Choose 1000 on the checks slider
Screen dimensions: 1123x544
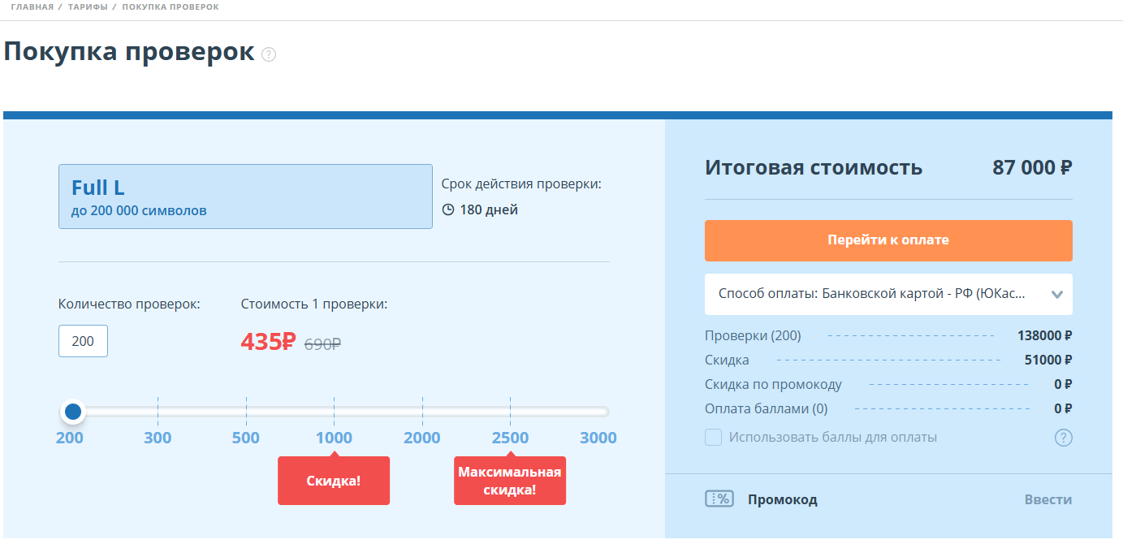(334, 438)
